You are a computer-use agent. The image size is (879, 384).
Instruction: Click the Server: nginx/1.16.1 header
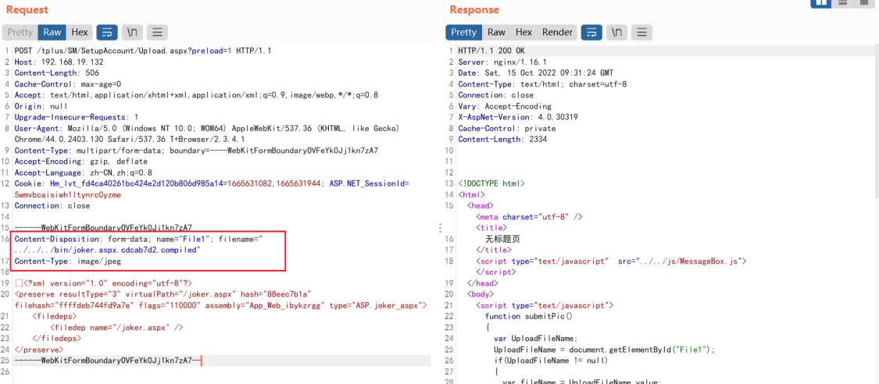[x=502, y=62]
